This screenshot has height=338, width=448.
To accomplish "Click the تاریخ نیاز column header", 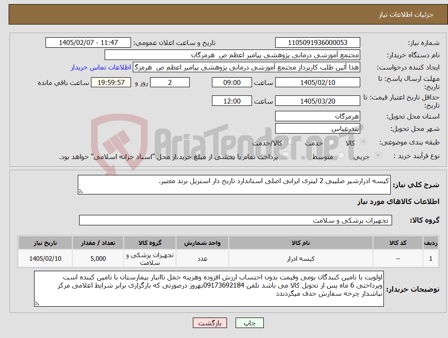I will pyautogui.click(x=45, y=243).
